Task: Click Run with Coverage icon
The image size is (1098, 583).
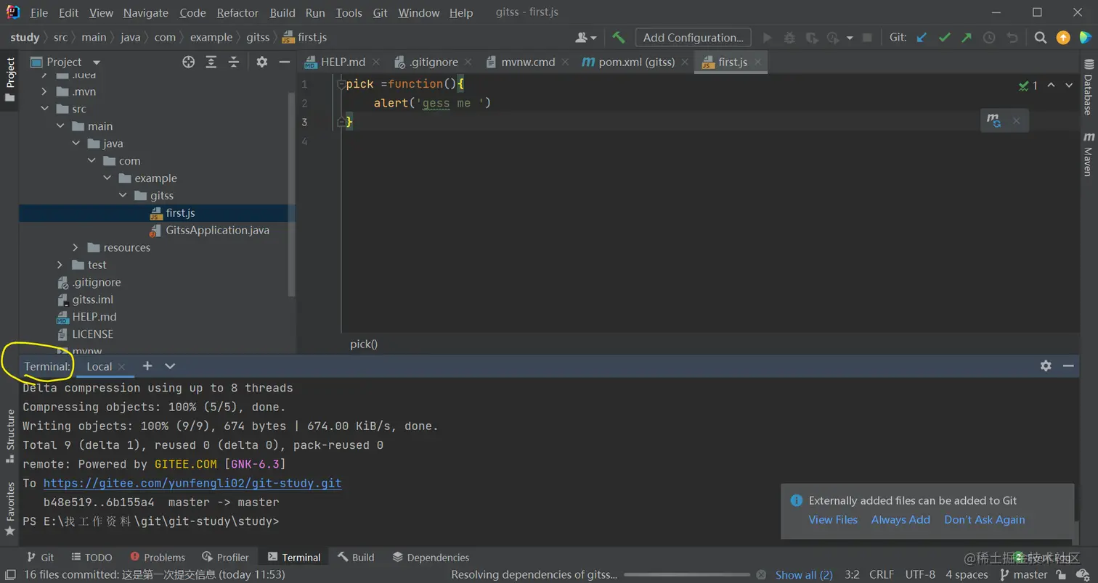Action: point(811,38)
